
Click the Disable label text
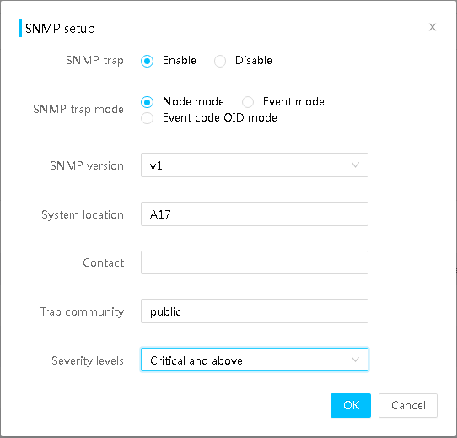point(254,61)
